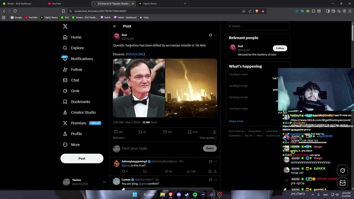354x199 pixels.
Task: Open Home in the X sidebar
Action: pos(72,37)
